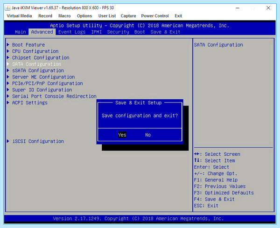Open the Save & Exit tab

click(165, 32)
